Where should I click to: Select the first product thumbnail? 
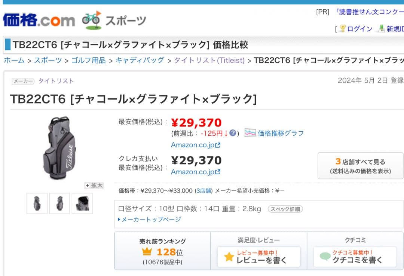(x=36, y=203)
